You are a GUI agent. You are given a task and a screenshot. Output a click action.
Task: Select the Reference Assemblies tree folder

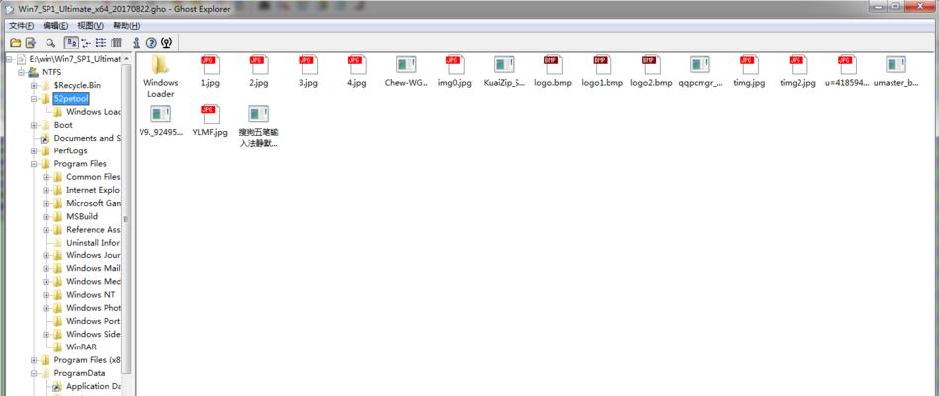click(93, 230)
